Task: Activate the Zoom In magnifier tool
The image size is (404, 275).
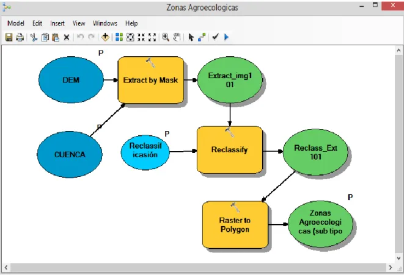Action: click(x=166, y=37)
